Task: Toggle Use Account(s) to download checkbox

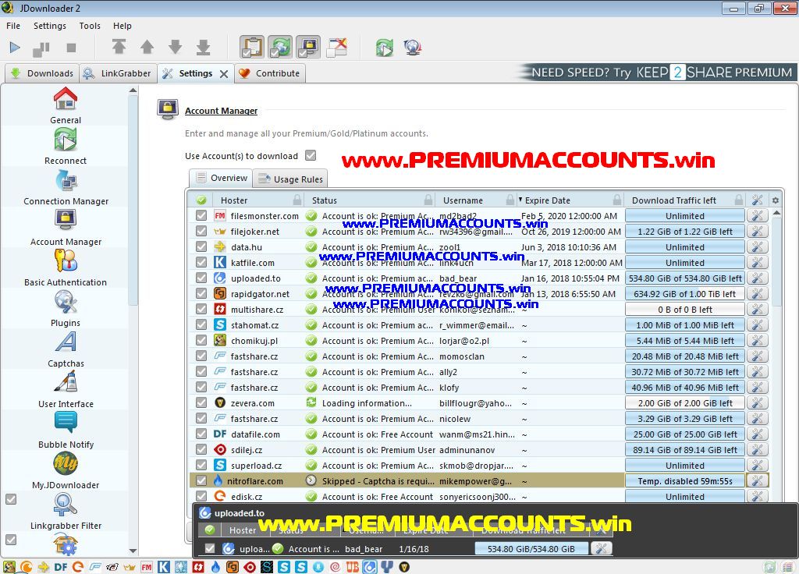Action: click(x=311, y=155)
